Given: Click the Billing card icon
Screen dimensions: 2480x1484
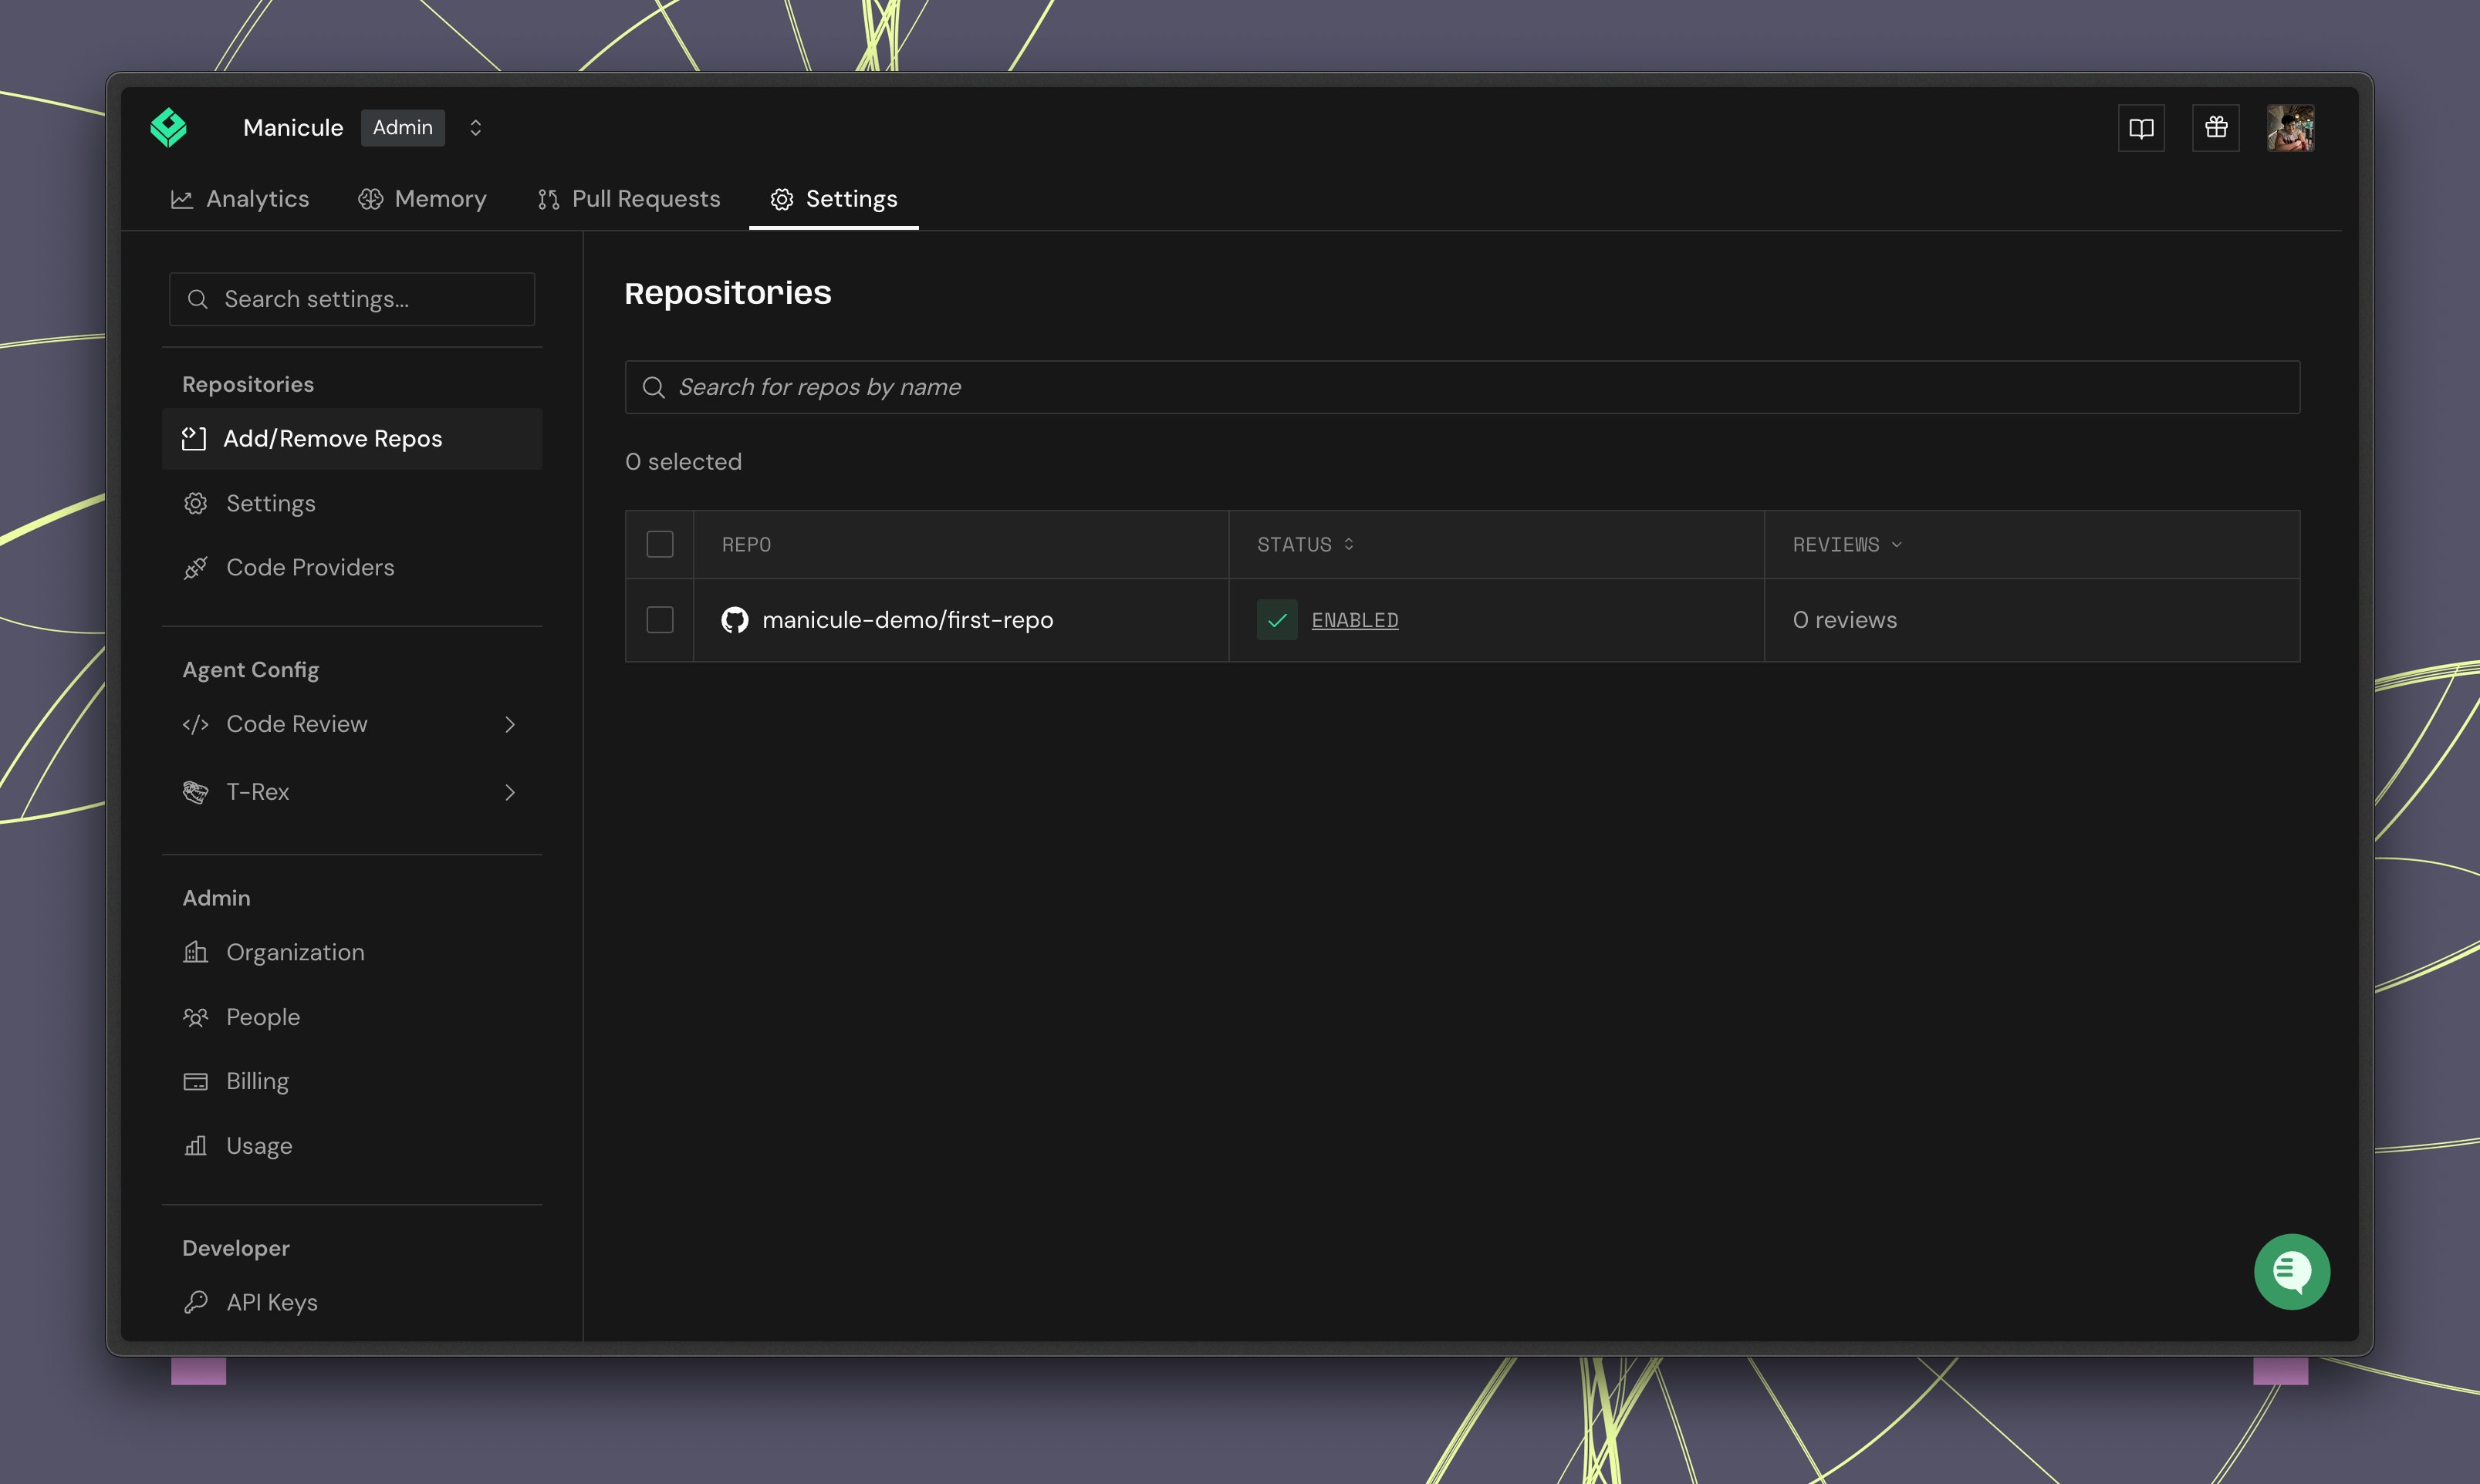Looking at the screenshot, I should click(x=195, y=1081).
